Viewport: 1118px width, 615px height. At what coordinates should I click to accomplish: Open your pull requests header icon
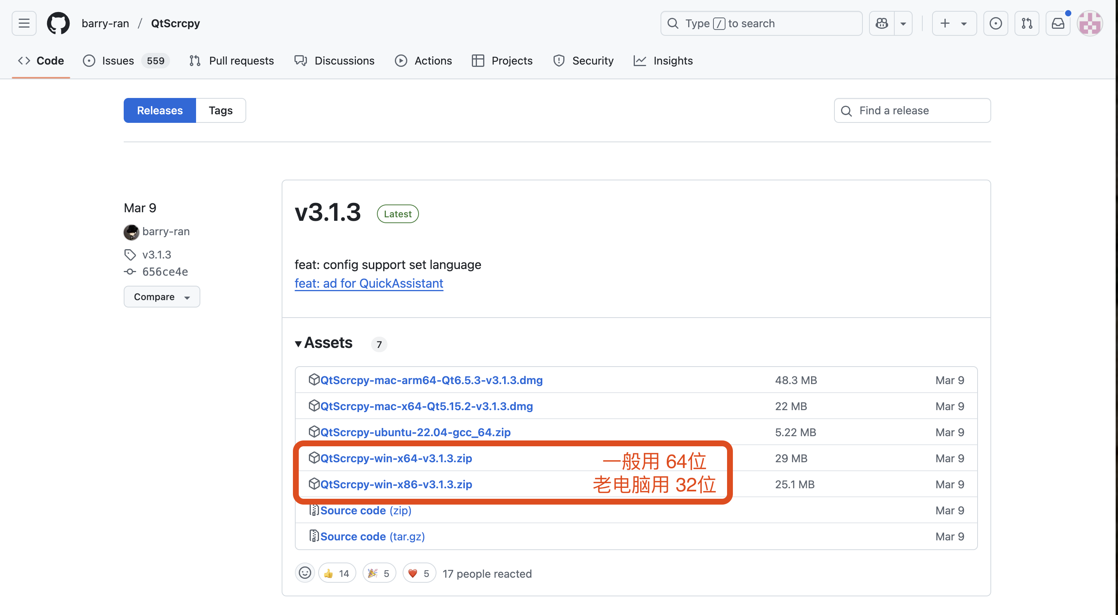coord(1027,23)
